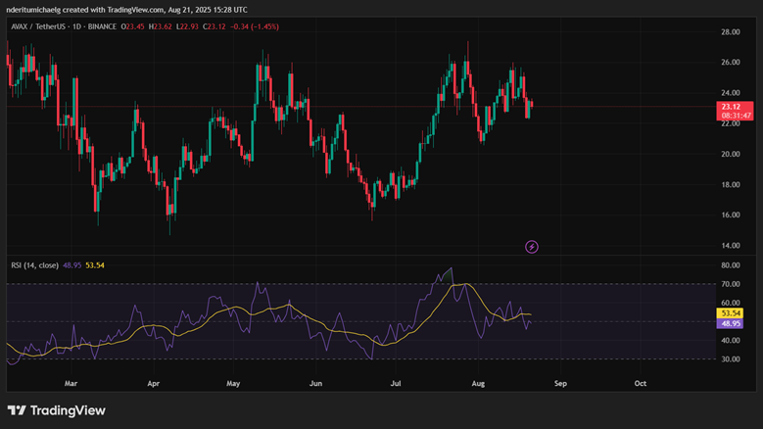Viewport: 763px width, 429px height.
Task: Click the red 23.12 current price tag
Action: [x=730, y=106]
